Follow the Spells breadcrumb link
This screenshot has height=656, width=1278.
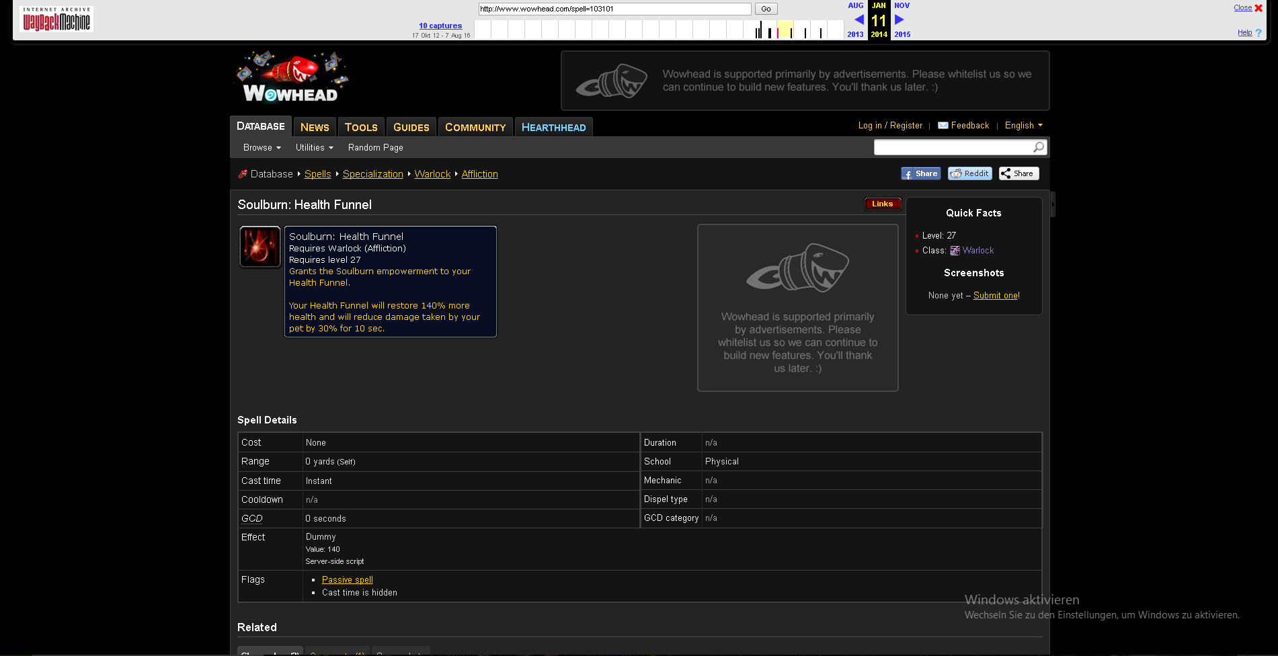point(317,174)
